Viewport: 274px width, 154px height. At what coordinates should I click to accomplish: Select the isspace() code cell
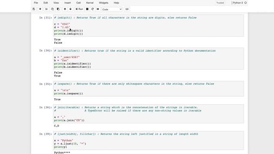[149, 89]
